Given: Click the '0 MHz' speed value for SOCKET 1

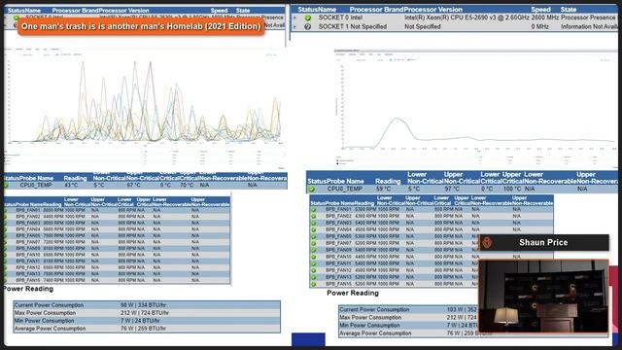Looking at the screenshot, I should 540,26.
